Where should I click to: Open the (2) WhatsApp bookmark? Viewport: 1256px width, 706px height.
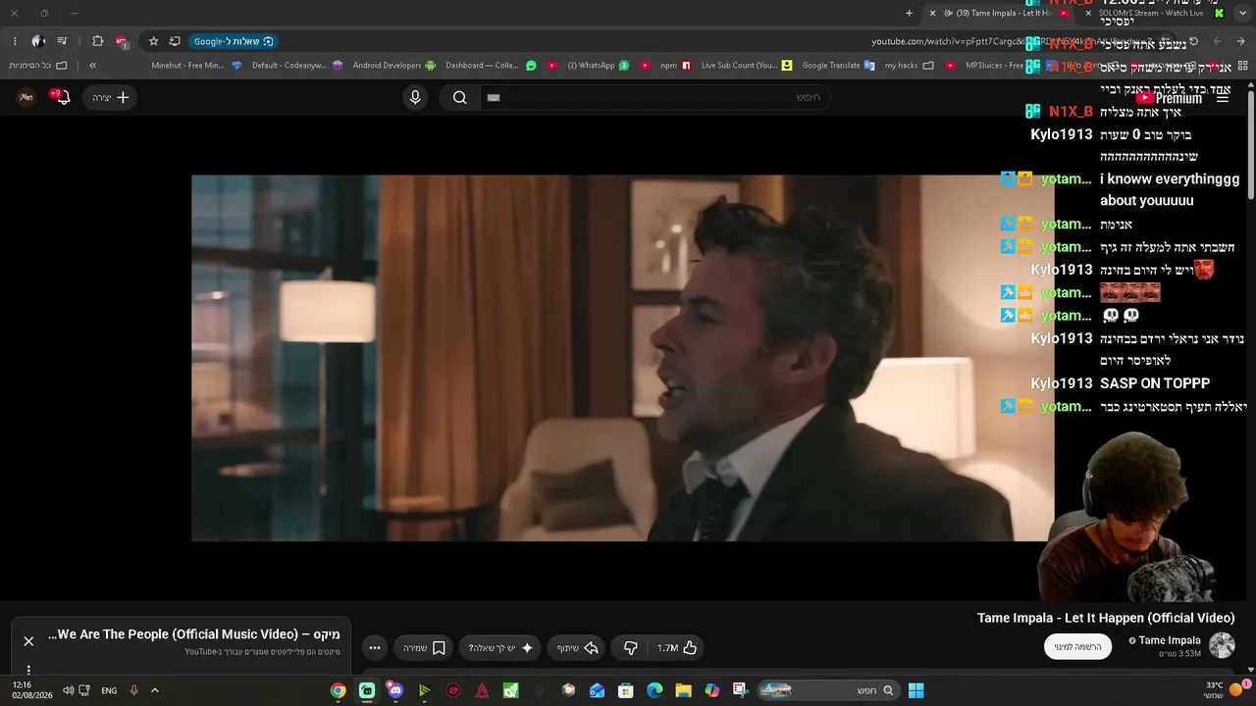click(598, 66)
